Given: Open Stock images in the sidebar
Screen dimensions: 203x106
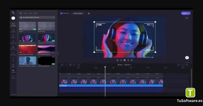Looking at the screenshot, I should pos(13,54).
